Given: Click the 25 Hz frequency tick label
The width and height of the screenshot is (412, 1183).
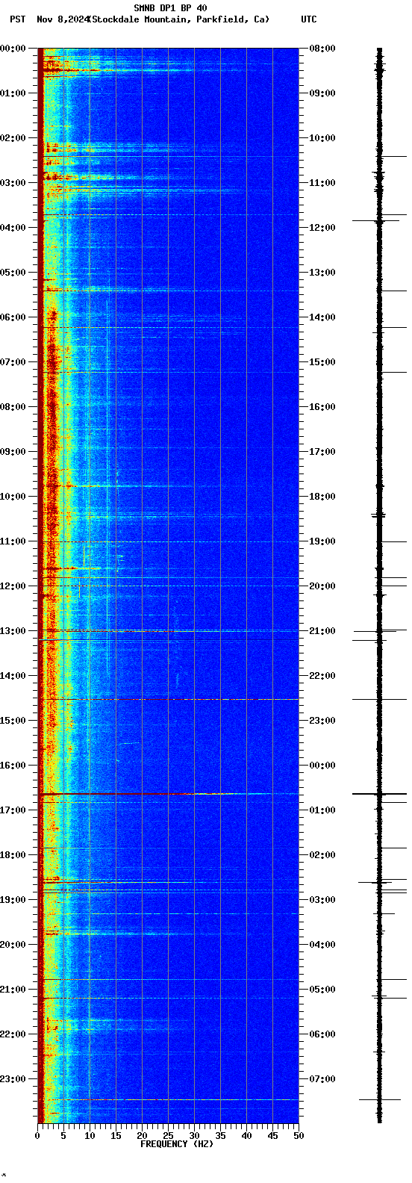Looking at the screenshot, I should tap(168, 1136).
